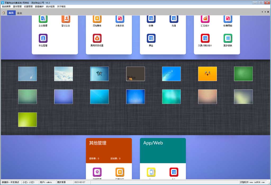Open the 欠费/预收统计 arrears statistics icon
This screenshot has width=271, height=185.
tap(205, 38)
